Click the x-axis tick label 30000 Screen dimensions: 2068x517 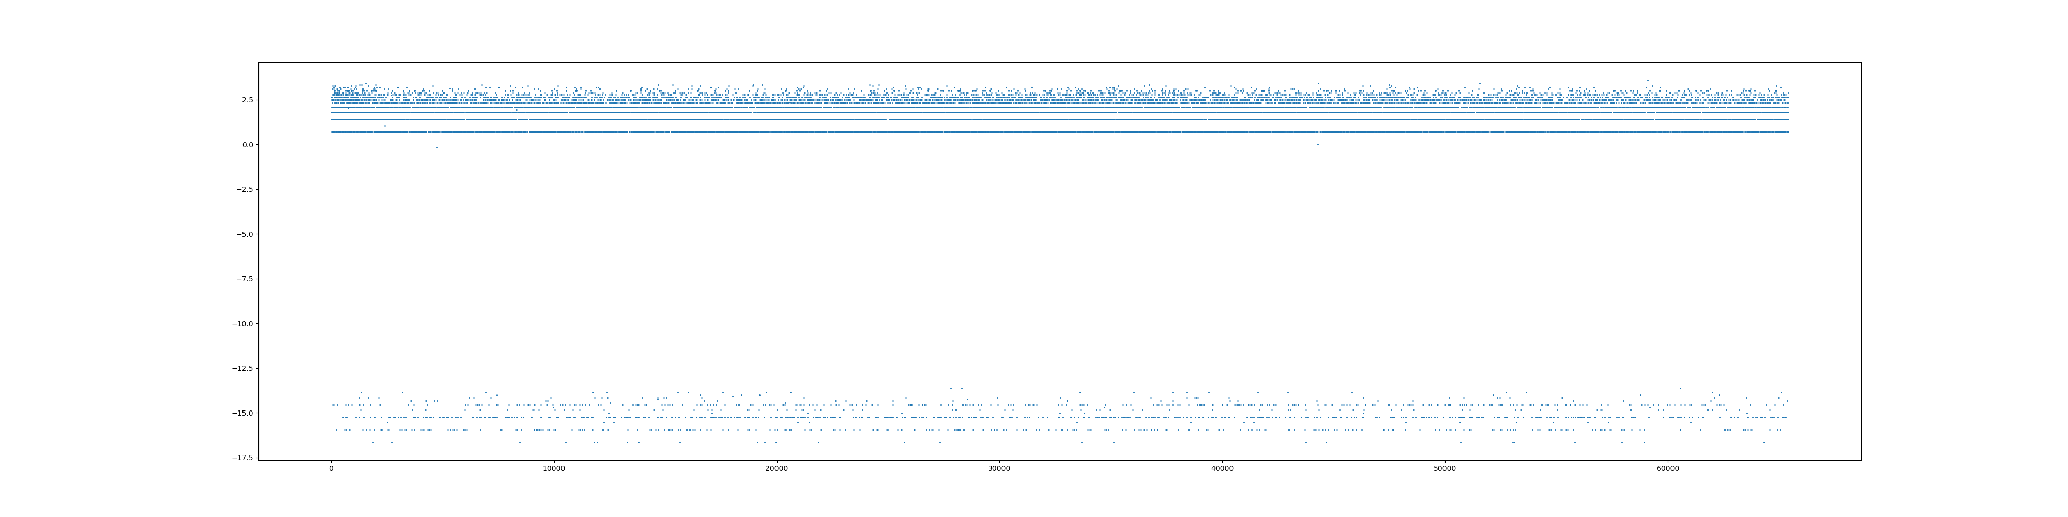click(999, 469)
